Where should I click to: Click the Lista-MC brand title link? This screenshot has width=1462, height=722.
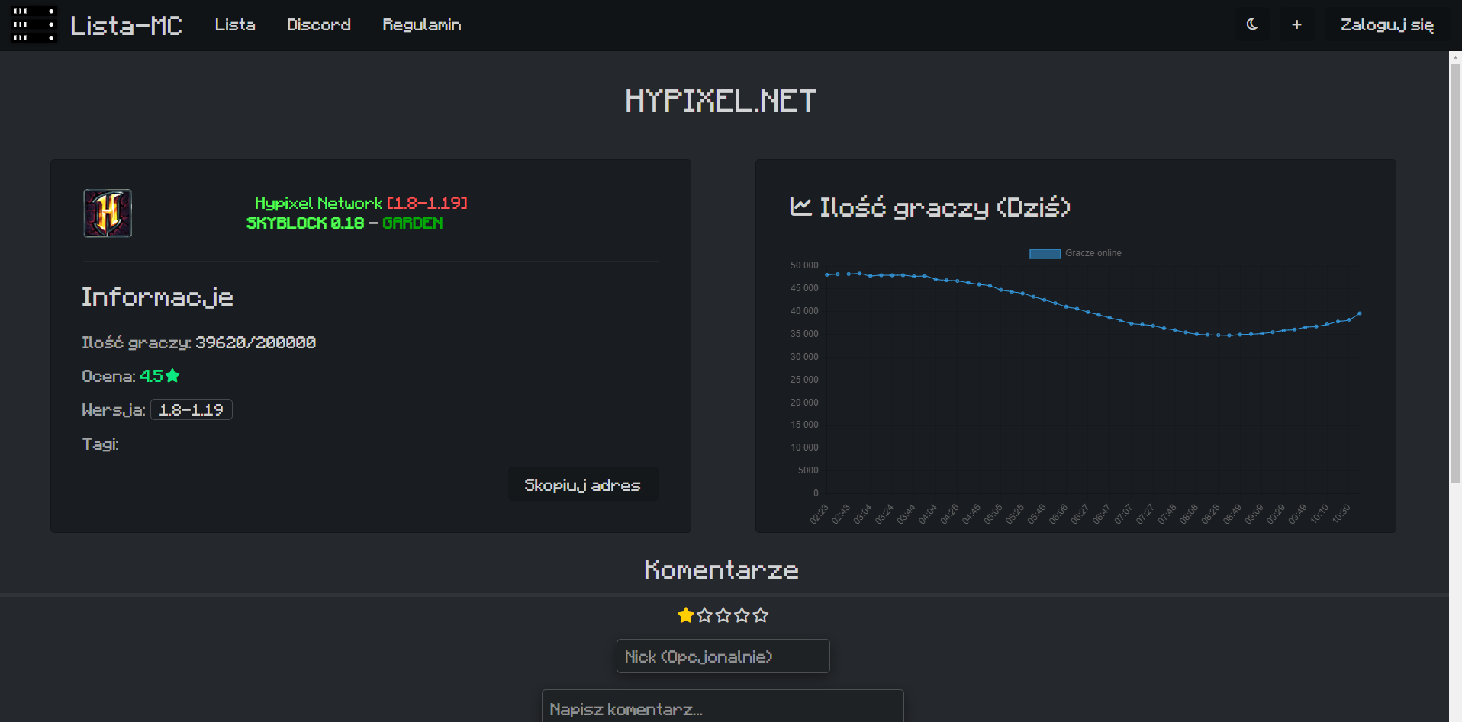[127, 26]
